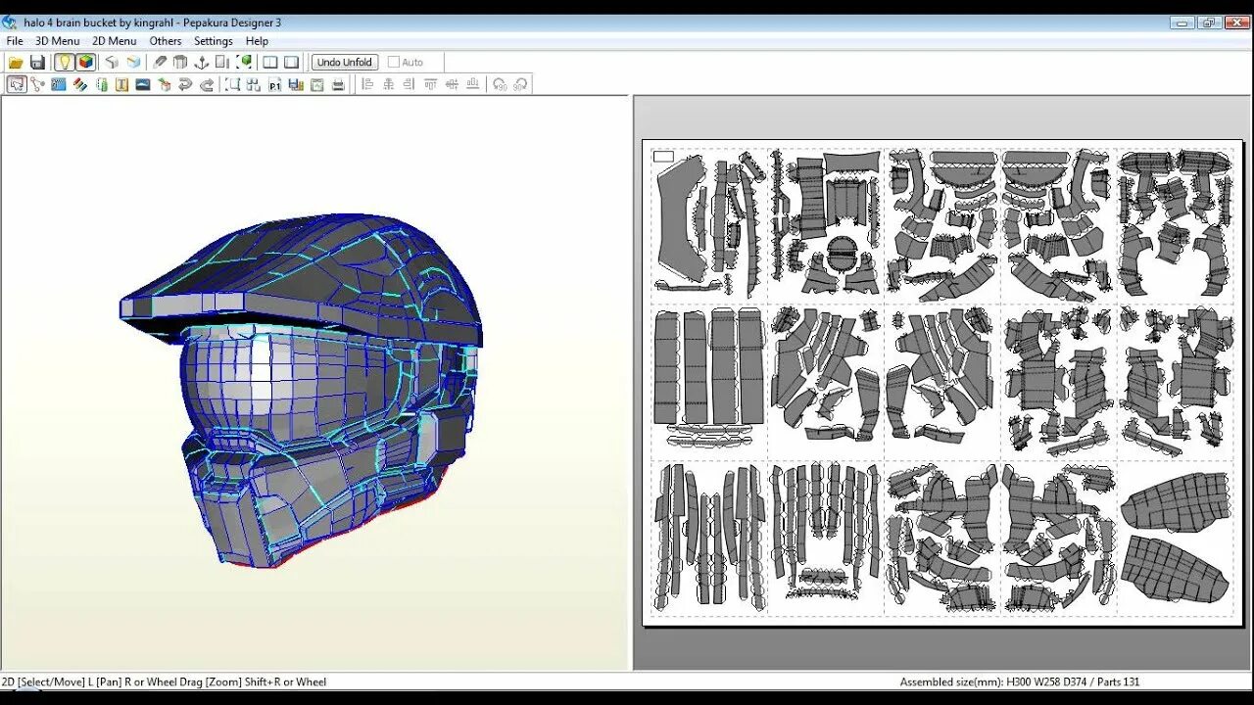The height and width of the screenshot is (705, 1254).
Task: Select the rotate-left arrow tool
Action: tap(184, 84)
